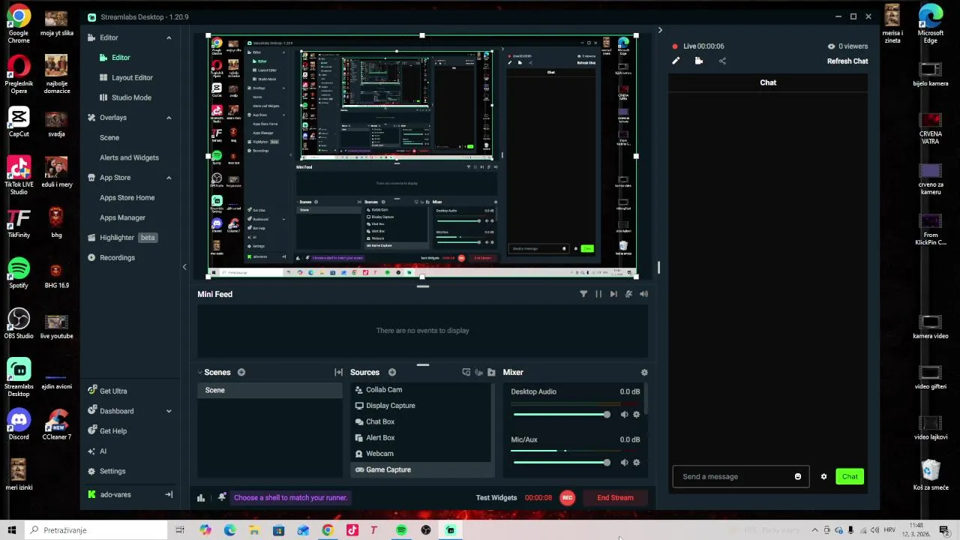Start recording with the REC button

pos(567,498)
